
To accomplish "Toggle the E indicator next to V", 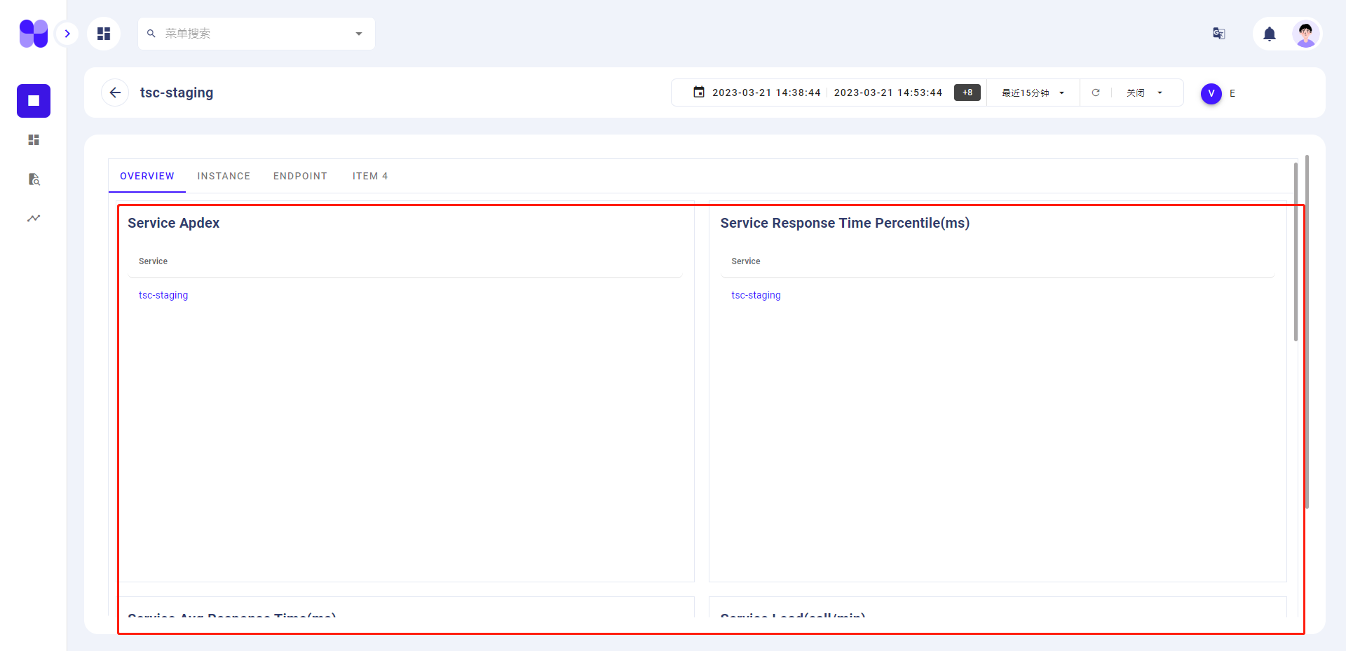I will coord(1232,94).
